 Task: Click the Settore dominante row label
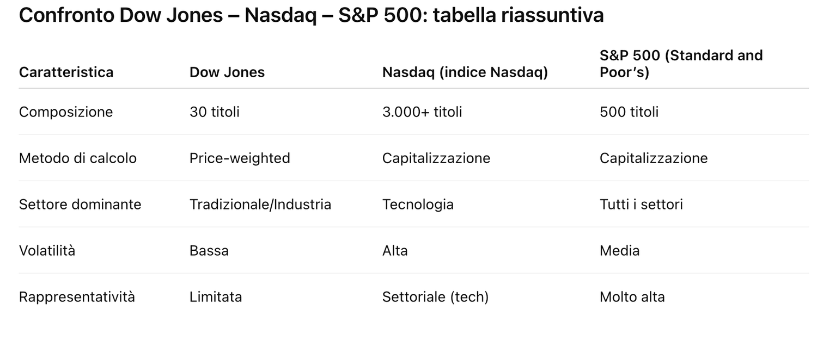click(80, 205)
